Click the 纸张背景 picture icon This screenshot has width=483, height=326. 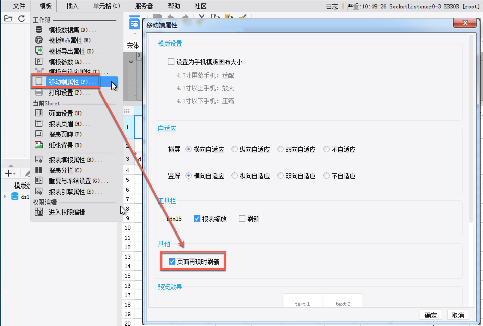pyautogui.click(x=39, y=145)
